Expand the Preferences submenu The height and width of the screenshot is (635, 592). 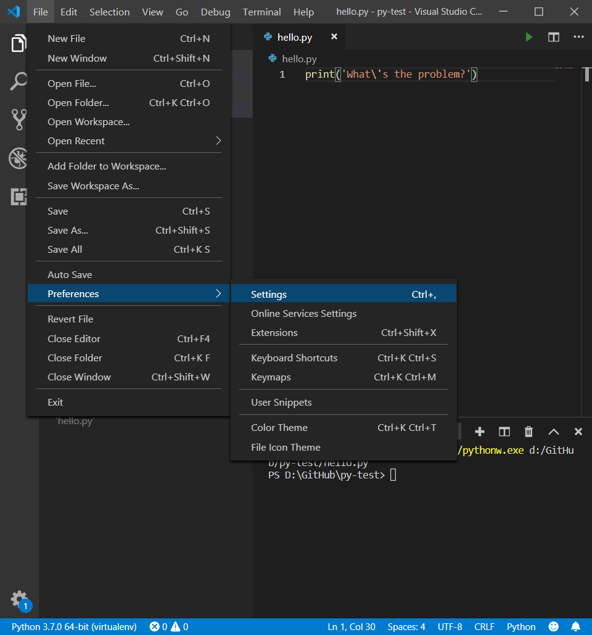coord(129,293)
